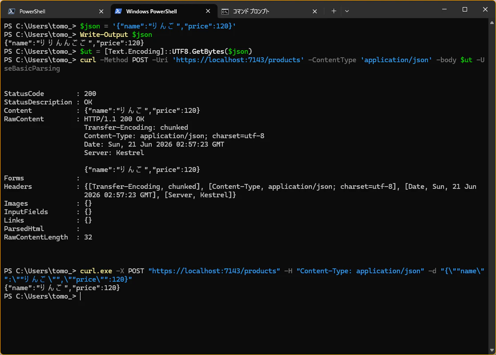Maximize the terminal window
The height and width of the screenshot is (355, 496).
(x=465, y=9)
